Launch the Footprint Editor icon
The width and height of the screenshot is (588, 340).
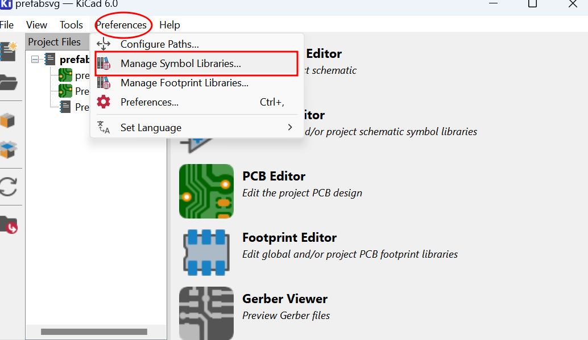point(206,253)
